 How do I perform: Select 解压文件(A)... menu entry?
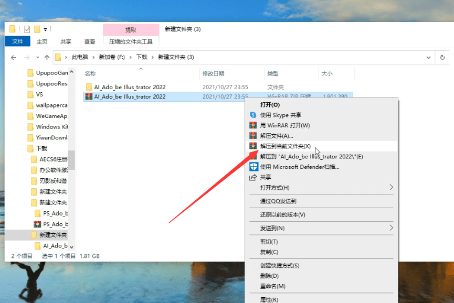(321, 136)
